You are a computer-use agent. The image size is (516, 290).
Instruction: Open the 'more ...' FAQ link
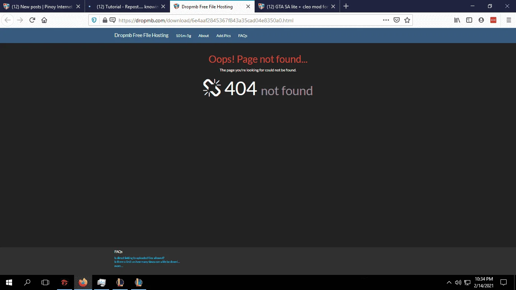pos(119,266)
